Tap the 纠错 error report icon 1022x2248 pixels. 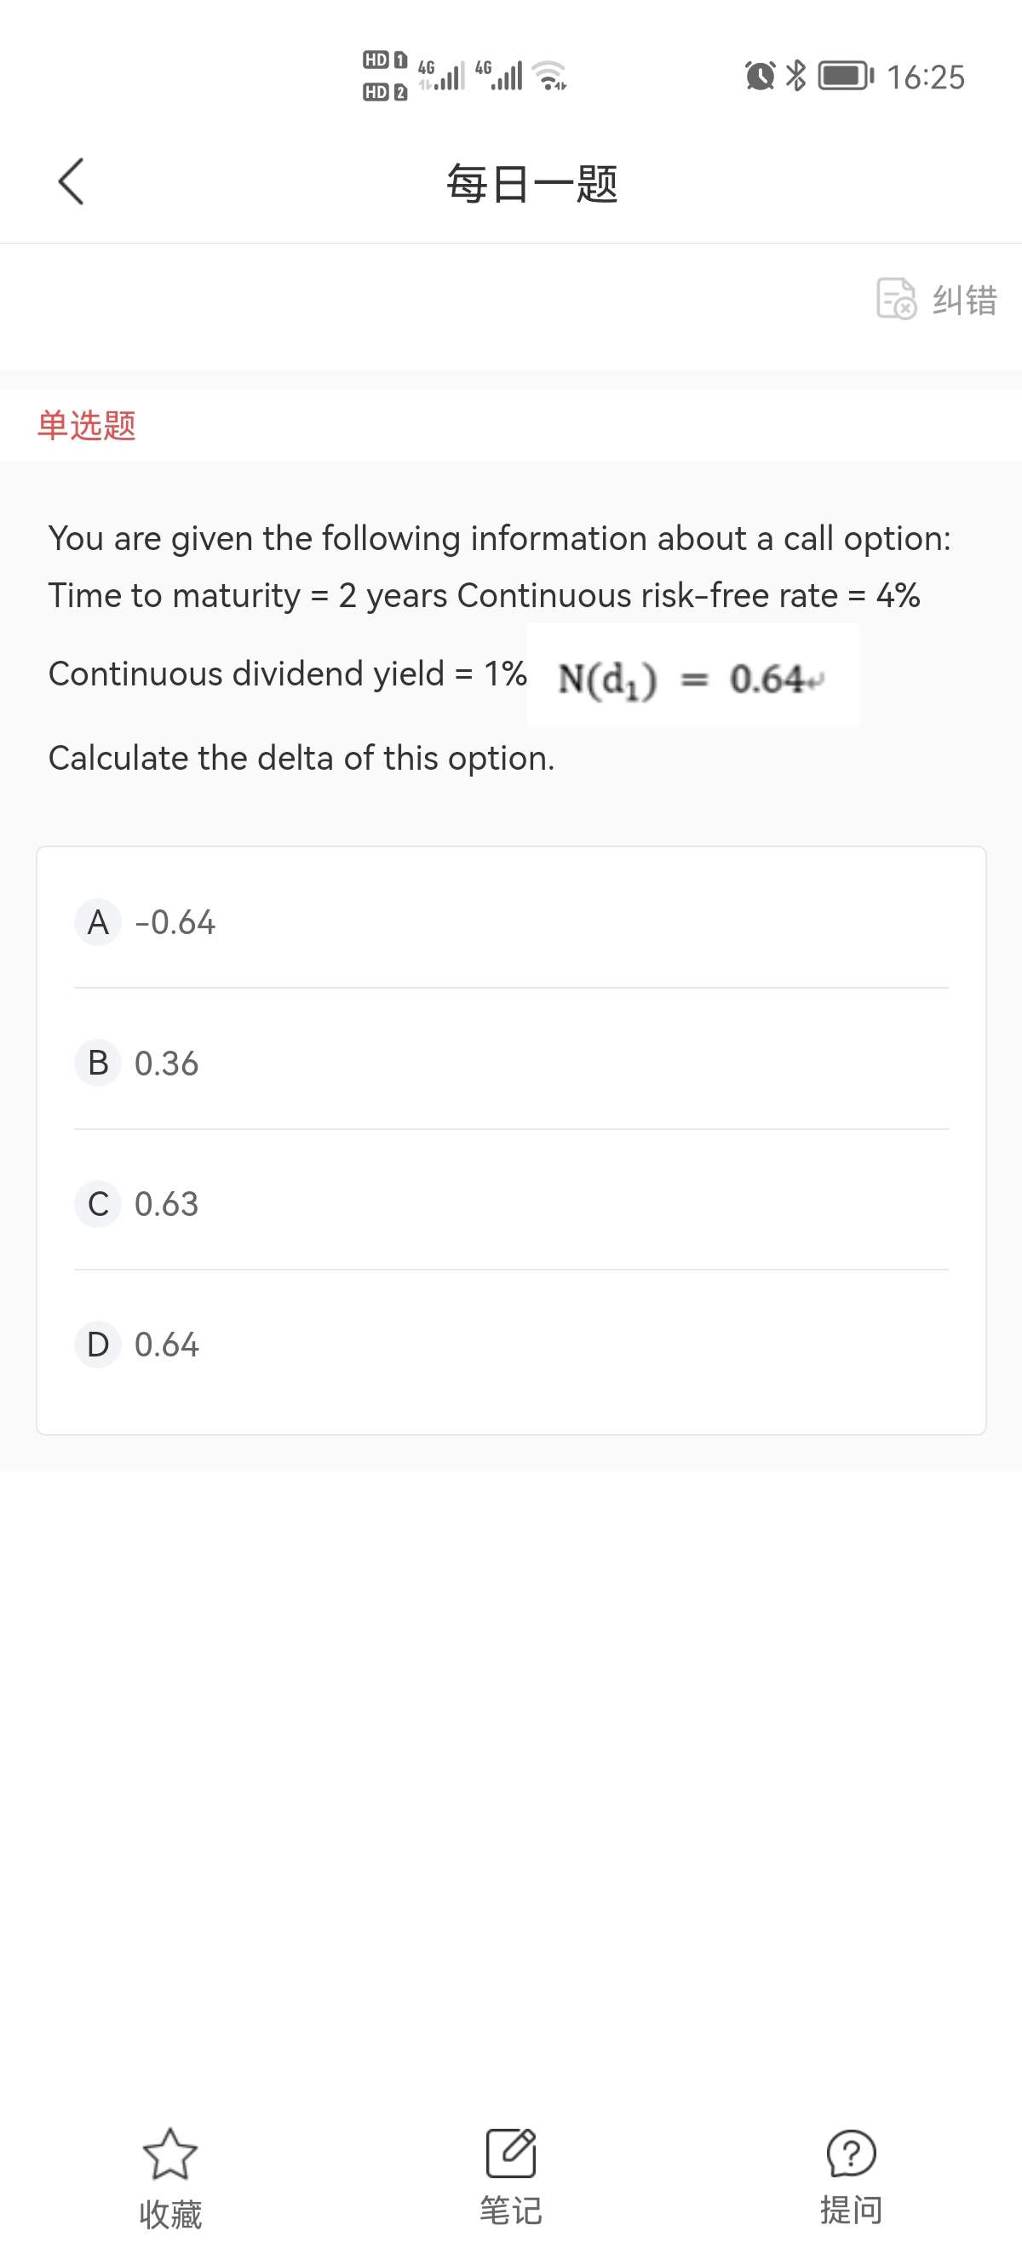(896, 298)
